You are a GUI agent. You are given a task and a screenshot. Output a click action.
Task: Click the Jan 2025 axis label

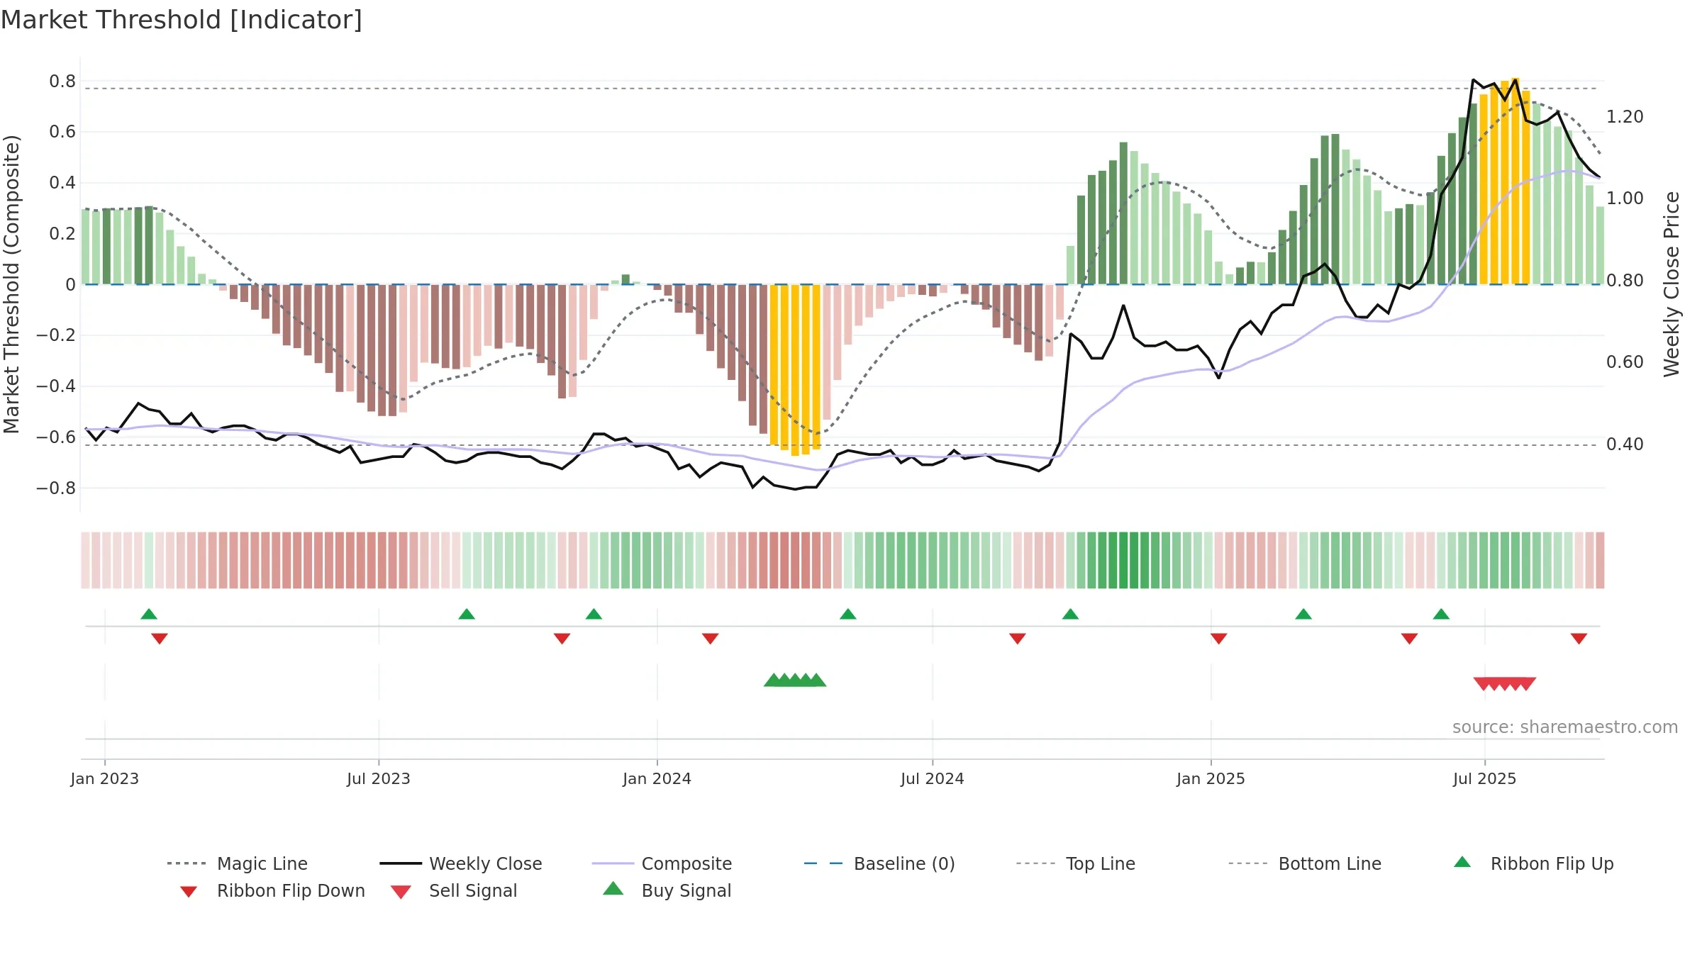(1211, 778)
